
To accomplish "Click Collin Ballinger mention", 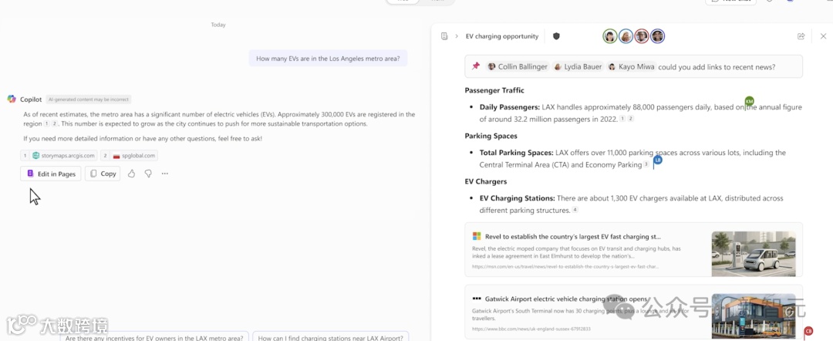I will click(x=518, y=67).
